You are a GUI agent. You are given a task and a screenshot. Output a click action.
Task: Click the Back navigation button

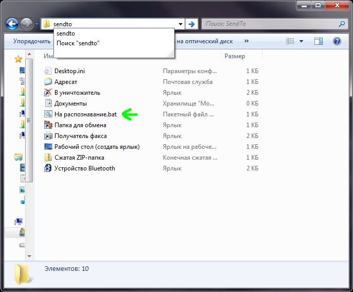(12, 24)
